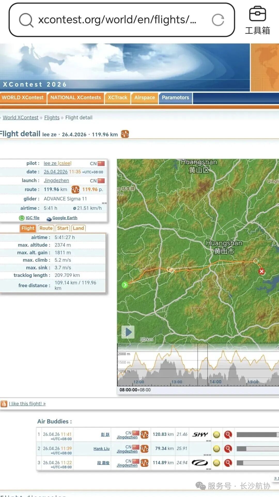Click yellow round icon in 段嘉俊 row

[216, 463]
